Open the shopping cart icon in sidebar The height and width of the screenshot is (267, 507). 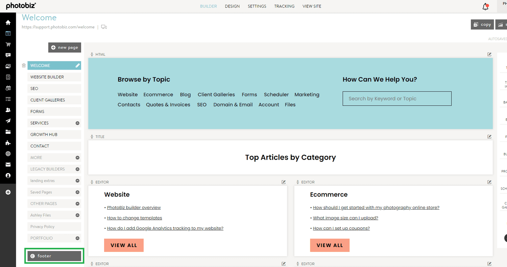pyautogui.click(x=8, y=45)
